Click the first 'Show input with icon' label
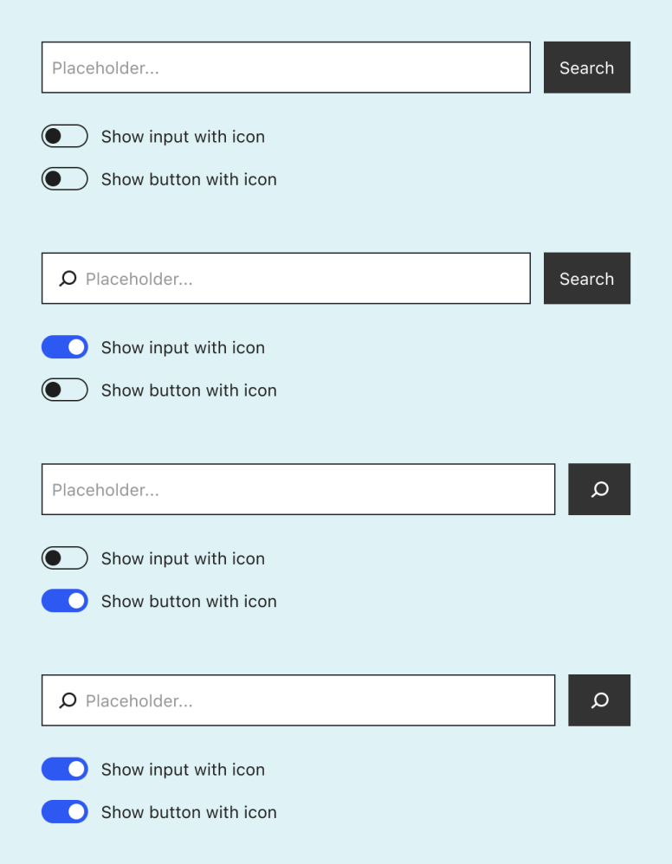 coord(183,137)
